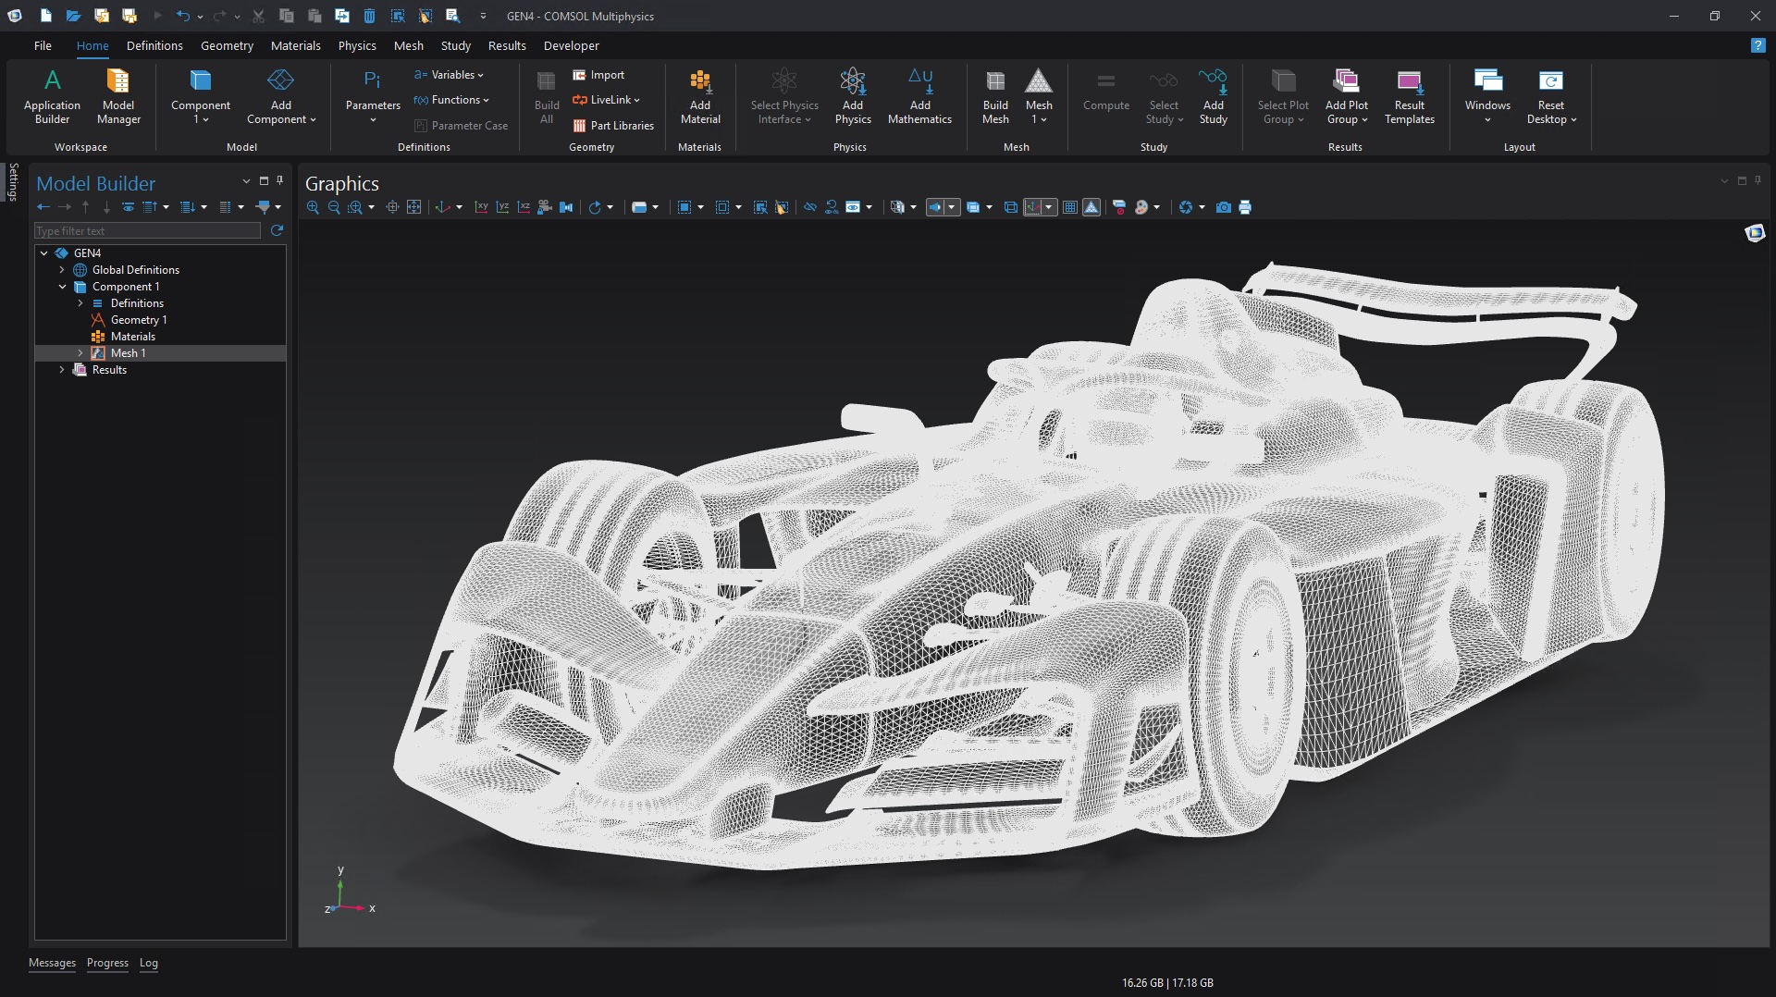Open the Messages panel
1776x997 pixels.
click(x=52, y=963)
